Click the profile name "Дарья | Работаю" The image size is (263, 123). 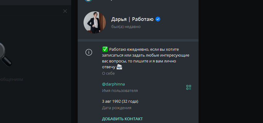point(132,19)
